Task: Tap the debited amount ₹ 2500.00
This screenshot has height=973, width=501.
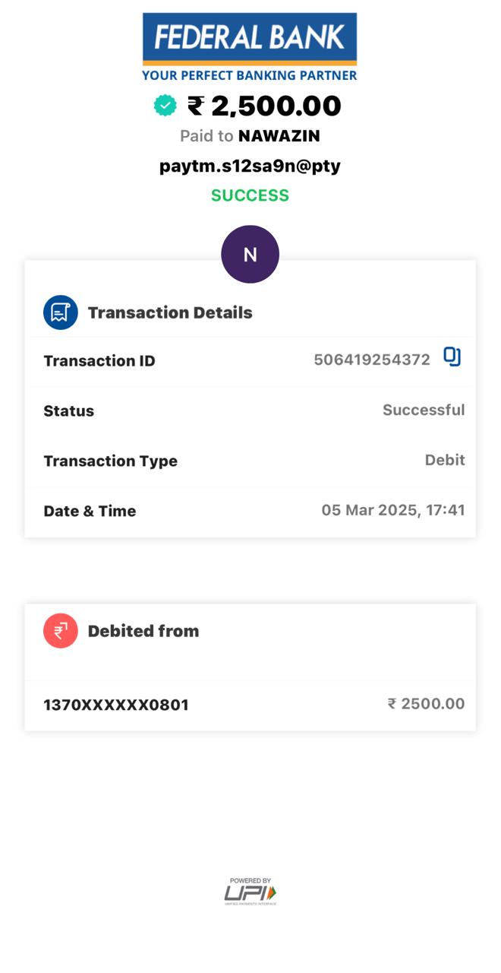Action: [426, 704]
